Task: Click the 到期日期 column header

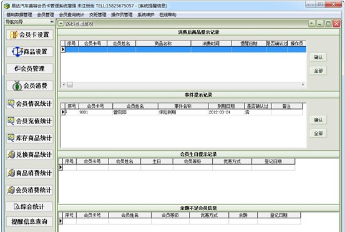Action: 226,106
